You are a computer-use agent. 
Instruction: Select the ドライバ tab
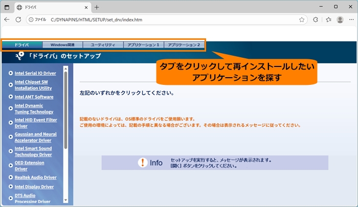click(x=22, y=45)
